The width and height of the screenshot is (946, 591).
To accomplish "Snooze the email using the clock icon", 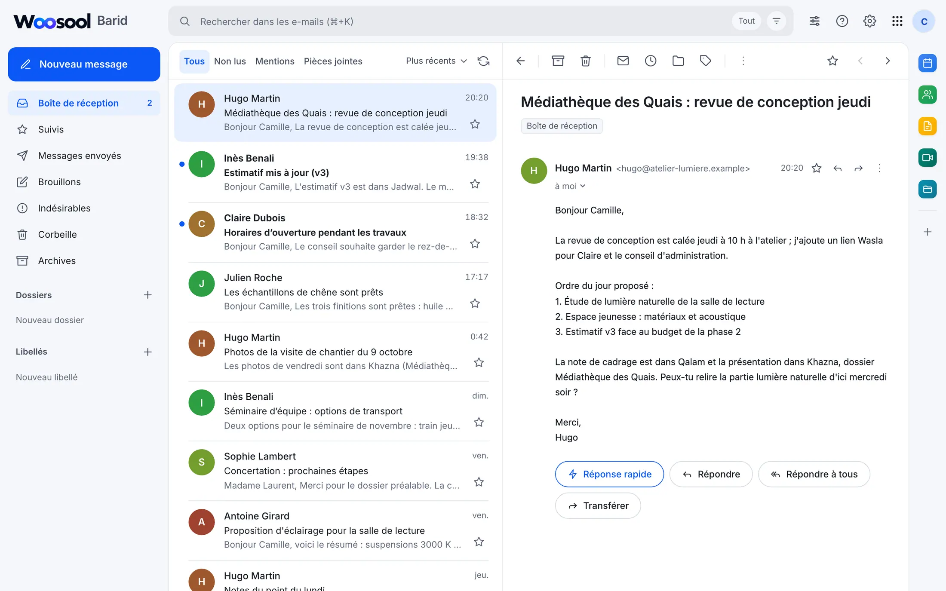I will pos(650,61).
